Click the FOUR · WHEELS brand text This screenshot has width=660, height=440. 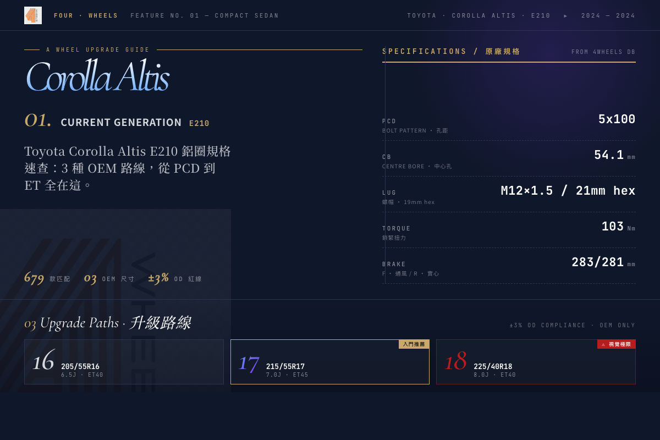[x=86, y=16]
